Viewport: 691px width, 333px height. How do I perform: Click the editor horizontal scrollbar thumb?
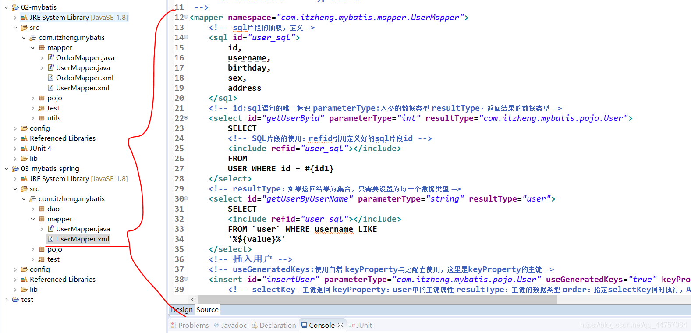pos(377,300)
